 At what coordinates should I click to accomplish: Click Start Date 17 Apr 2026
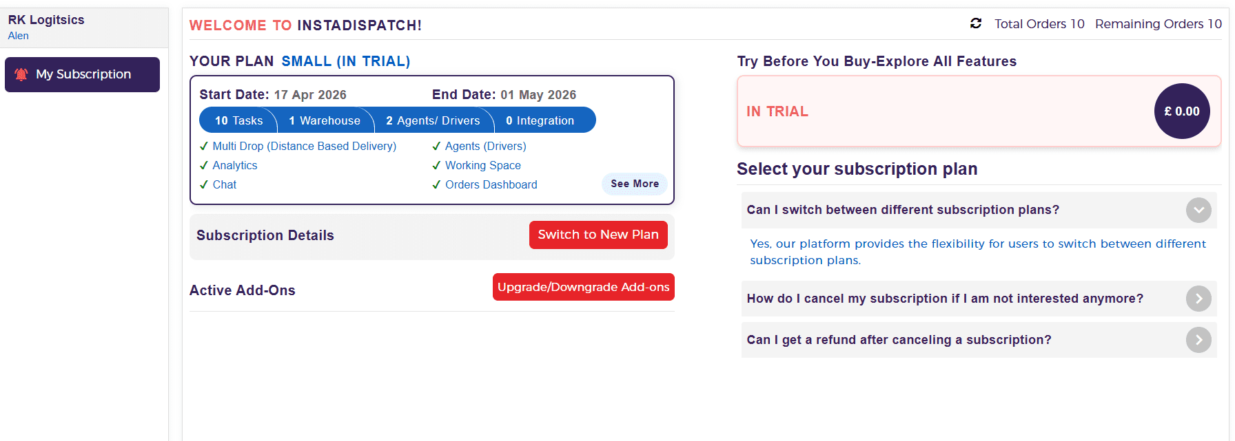[273, 94]
